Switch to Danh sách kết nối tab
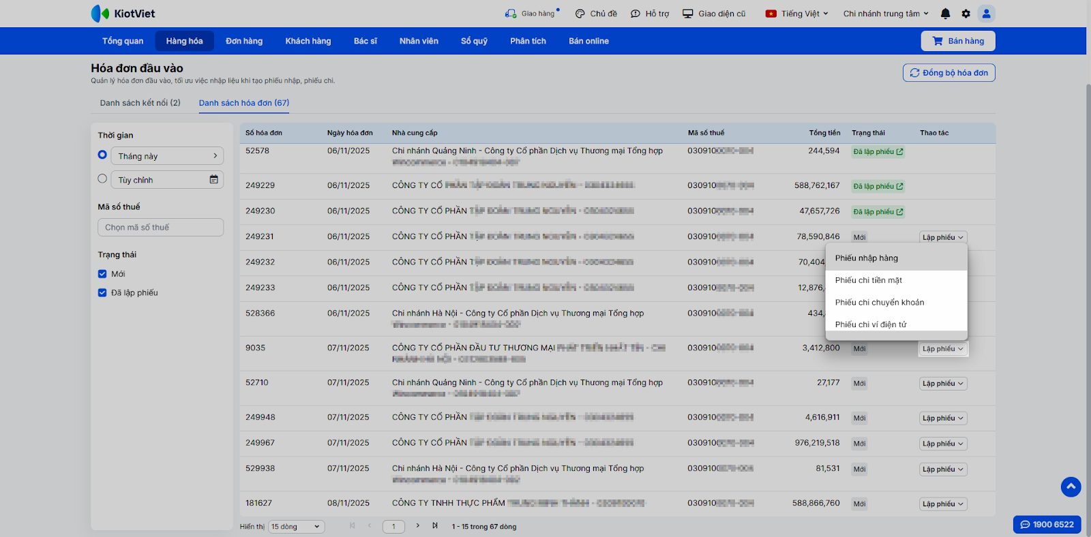 point(140,103)
